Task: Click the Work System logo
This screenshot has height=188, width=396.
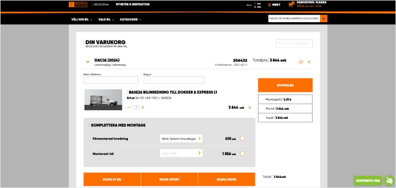Action: (x=78, y=5)
